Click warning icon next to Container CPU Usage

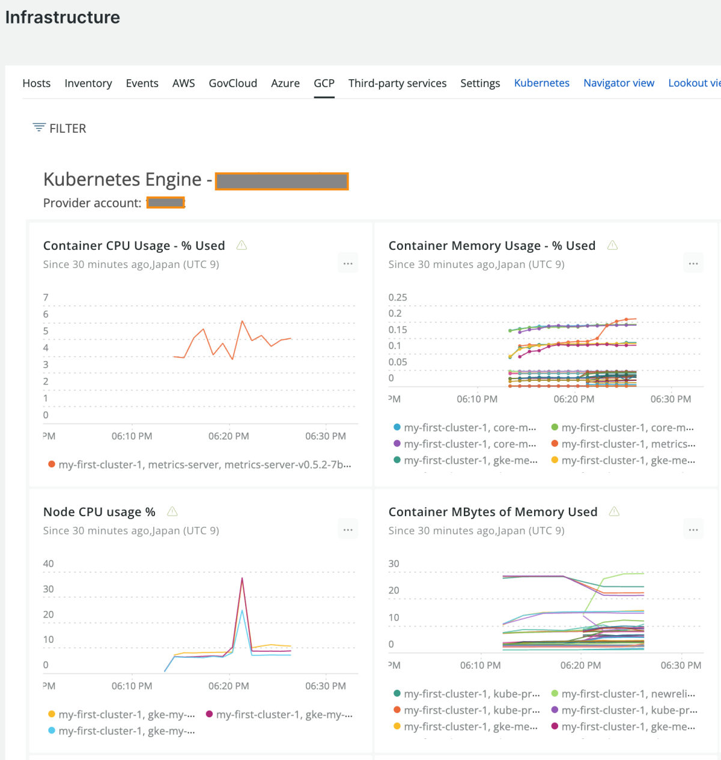(242, 245)
